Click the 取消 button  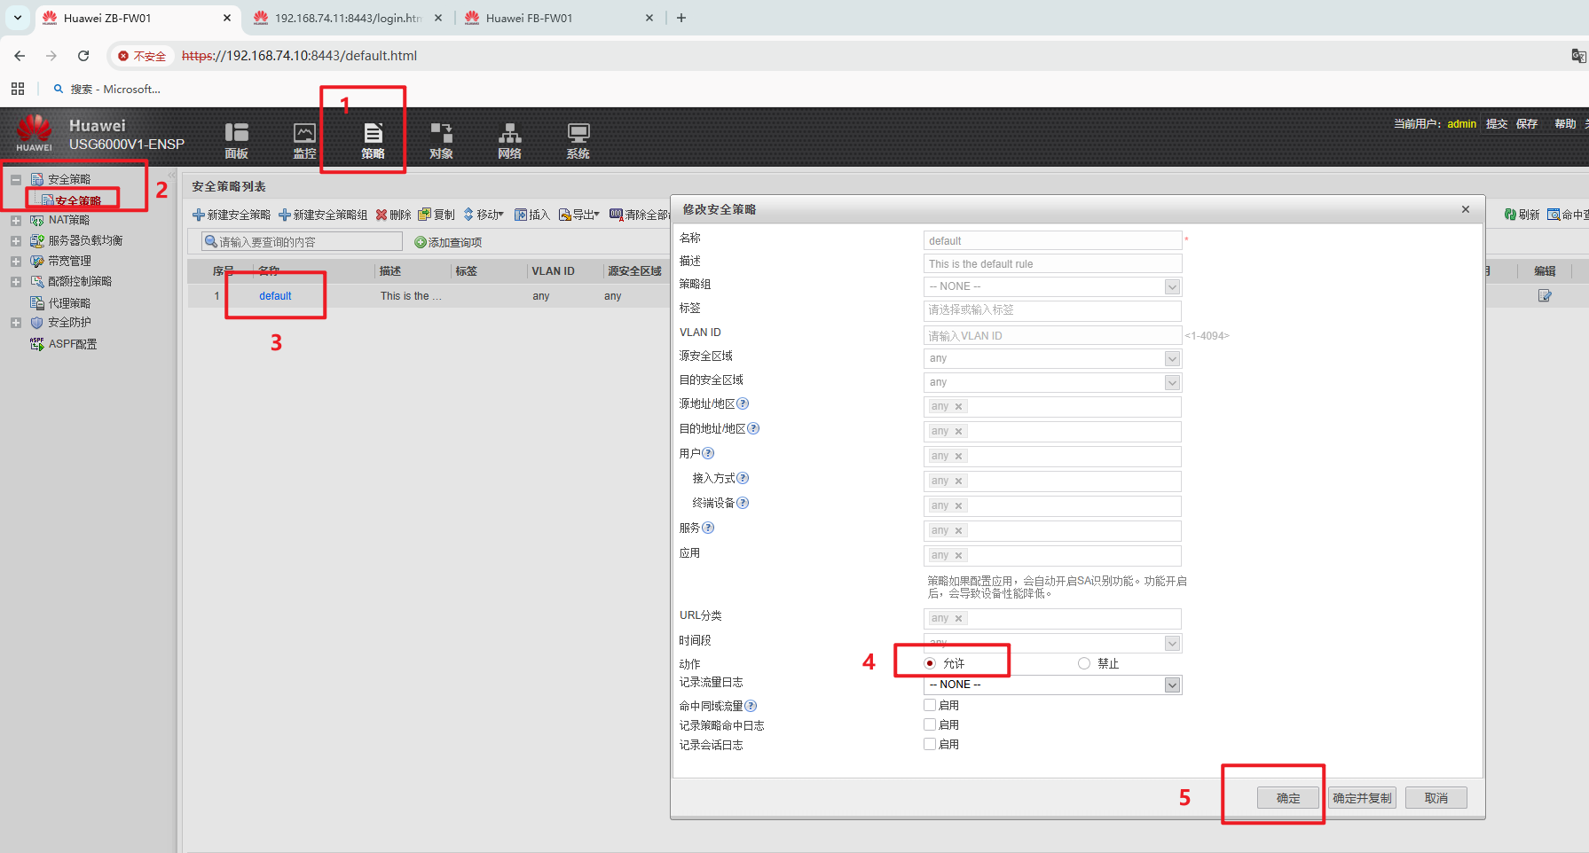coord(1436,798)
